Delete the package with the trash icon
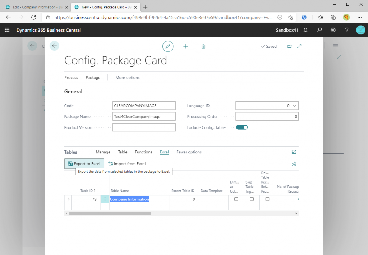The width and height of the screenshot is (368, 255). coord(203,46)
